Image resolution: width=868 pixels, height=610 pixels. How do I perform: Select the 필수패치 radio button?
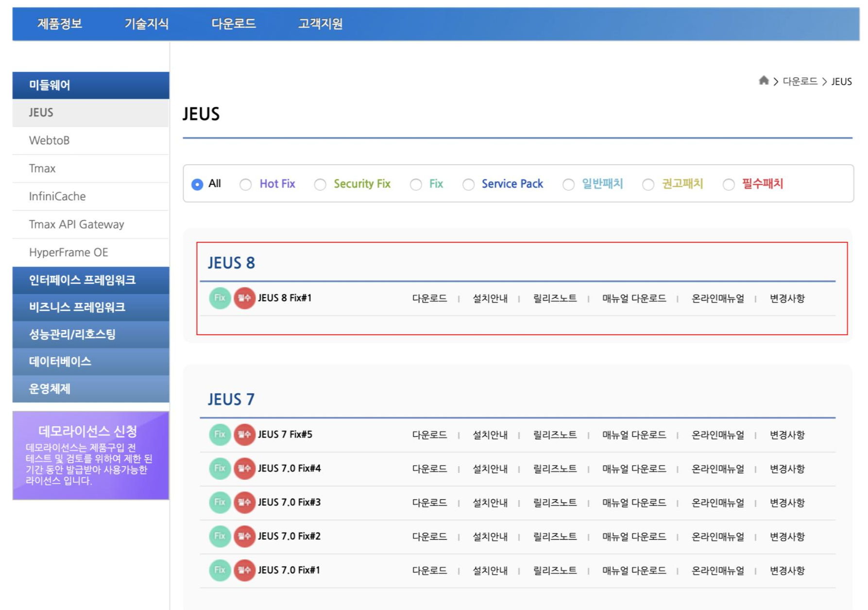(x=729, y=184)
